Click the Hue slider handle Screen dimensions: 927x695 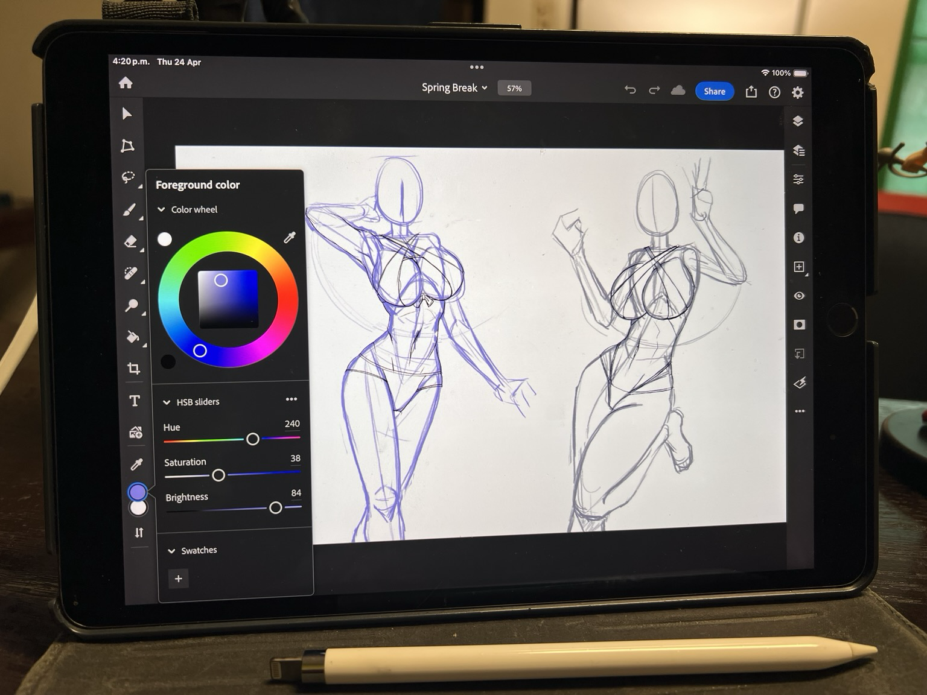point(253,439)
